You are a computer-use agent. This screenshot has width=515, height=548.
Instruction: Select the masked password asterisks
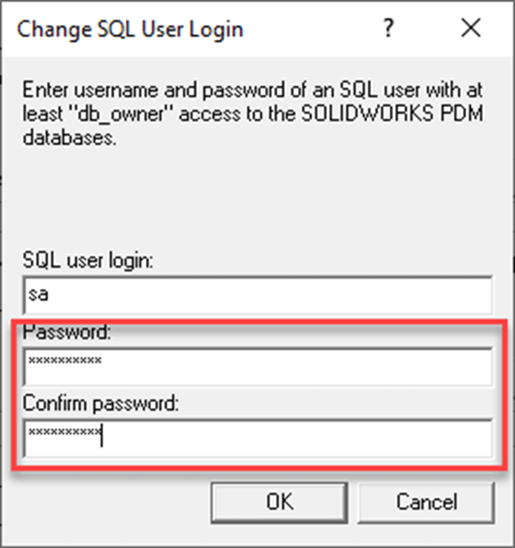[64, 359]
